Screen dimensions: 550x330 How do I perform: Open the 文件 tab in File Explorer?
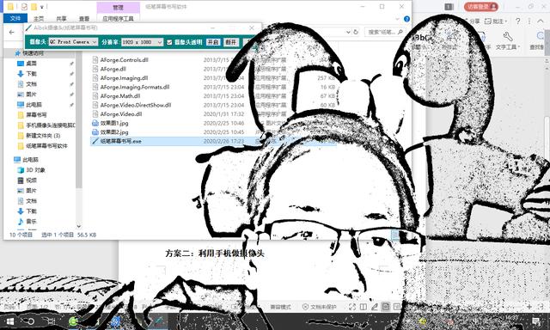[x=15, y=18]
